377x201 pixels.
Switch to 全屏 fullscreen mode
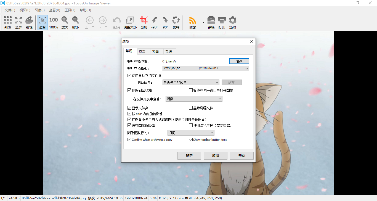point(18,22)
